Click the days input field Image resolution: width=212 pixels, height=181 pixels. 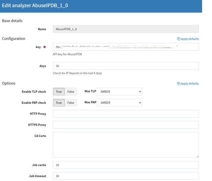click(126, 66)
